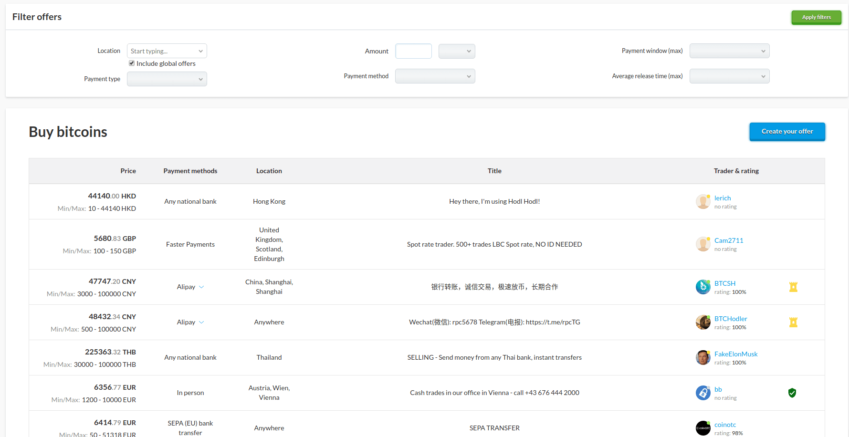Click the BTCSH trader avatar icon
Viewport: 849px width, 437px height.
[x=702, y=287]
